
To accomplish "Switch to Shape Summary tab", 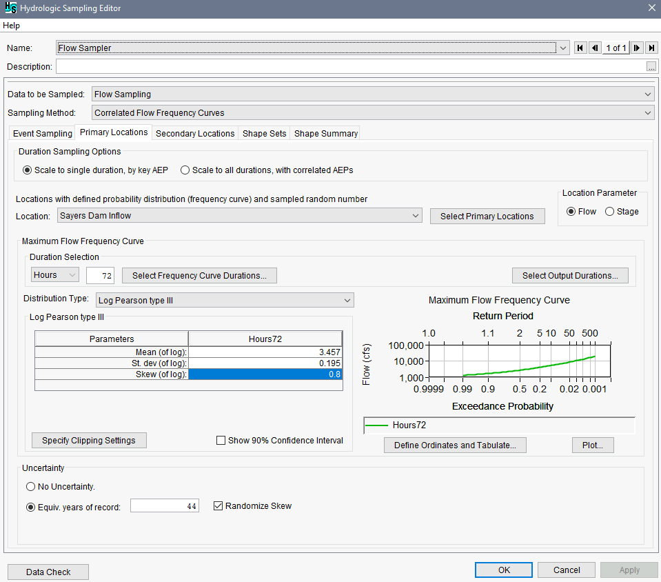I will point(326,133).
